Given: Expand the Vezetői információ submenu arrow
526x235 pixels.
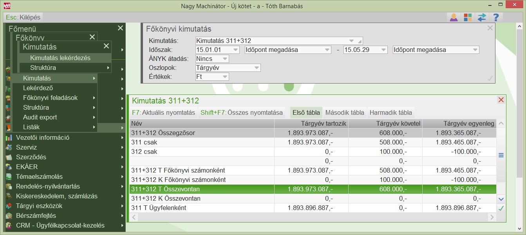Looking at the screenshot, I should 122,137.
